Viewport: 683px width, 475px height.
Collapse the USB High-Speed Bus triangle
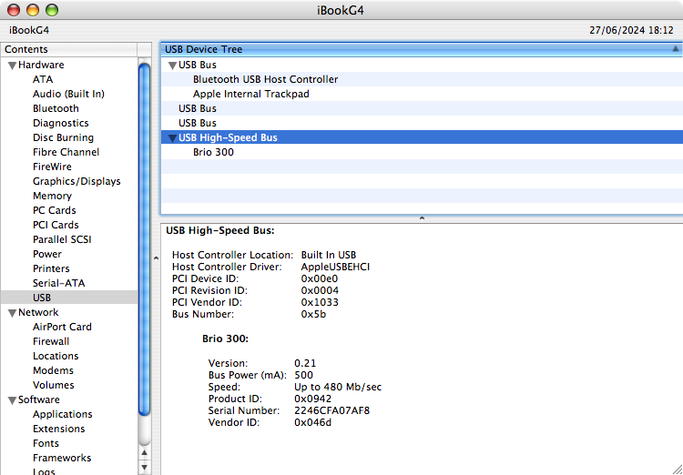pyautogui.click(x=172, y=138)
